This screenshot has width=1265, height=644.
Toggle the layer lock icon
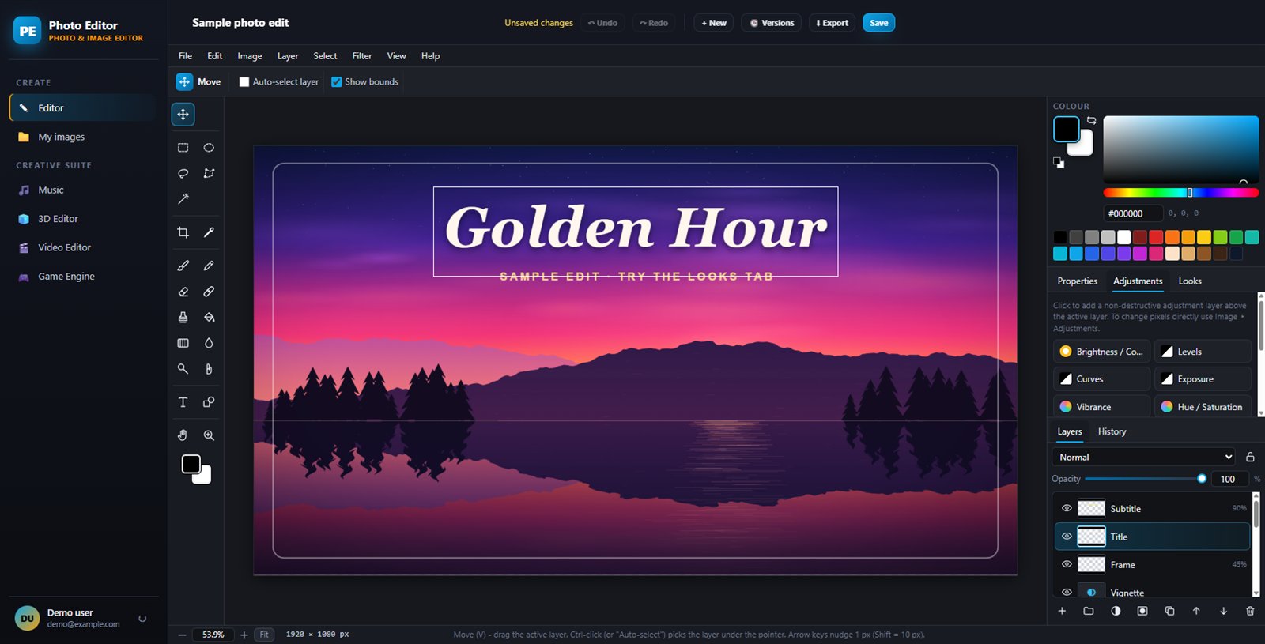pyautogui.click(x=1250, y=457)
